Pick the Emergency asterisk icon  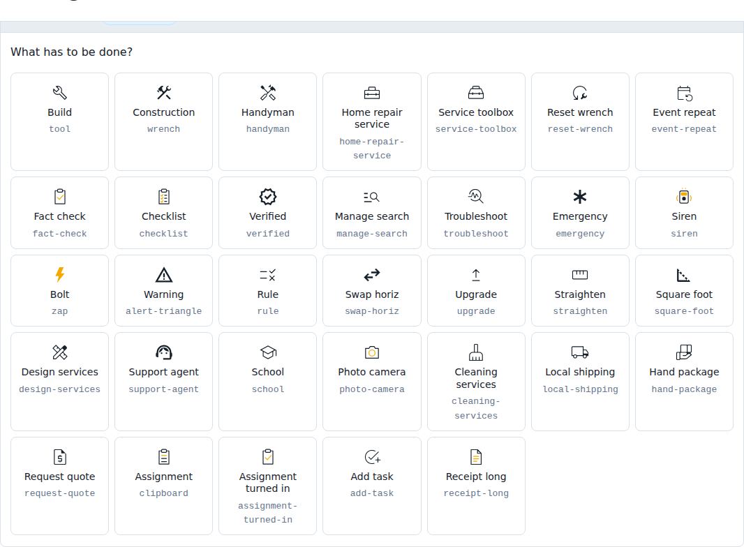click(580, 197)
